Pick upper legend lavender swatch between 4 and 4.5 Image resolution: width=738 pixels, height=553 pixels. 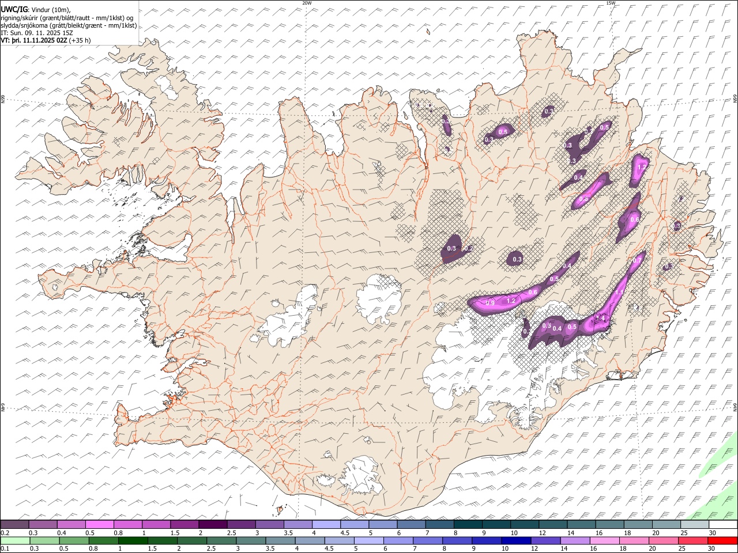[x=326, y=525]
